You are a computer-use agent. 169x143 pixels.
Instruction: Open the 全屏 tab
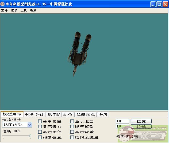click(x=103, y=114)
